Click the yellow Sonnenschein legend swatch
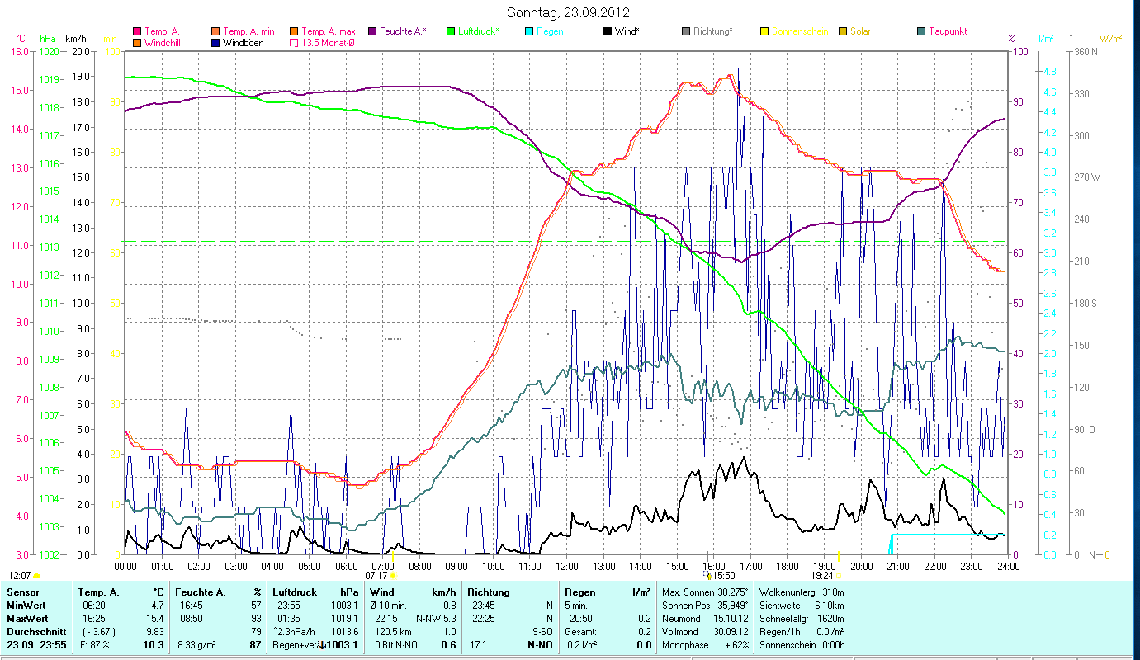 [764, 31]
